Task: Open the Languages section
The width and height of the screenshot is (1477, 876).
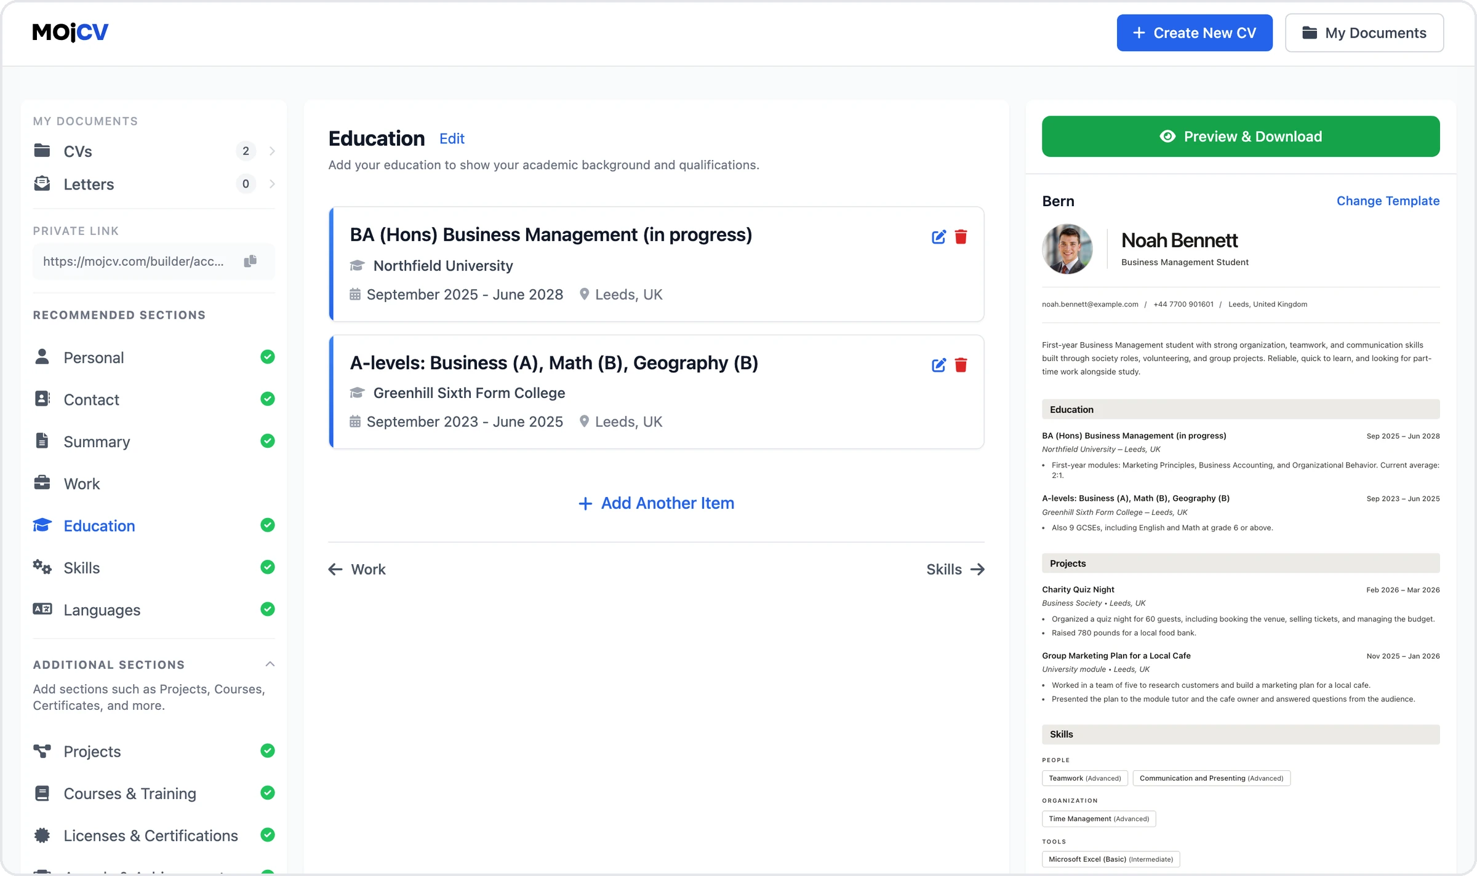Action: 154,610
